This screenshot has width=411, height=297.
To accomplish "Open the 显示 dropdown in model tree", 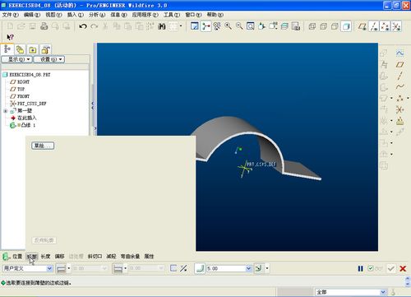I will pos(17,59).
